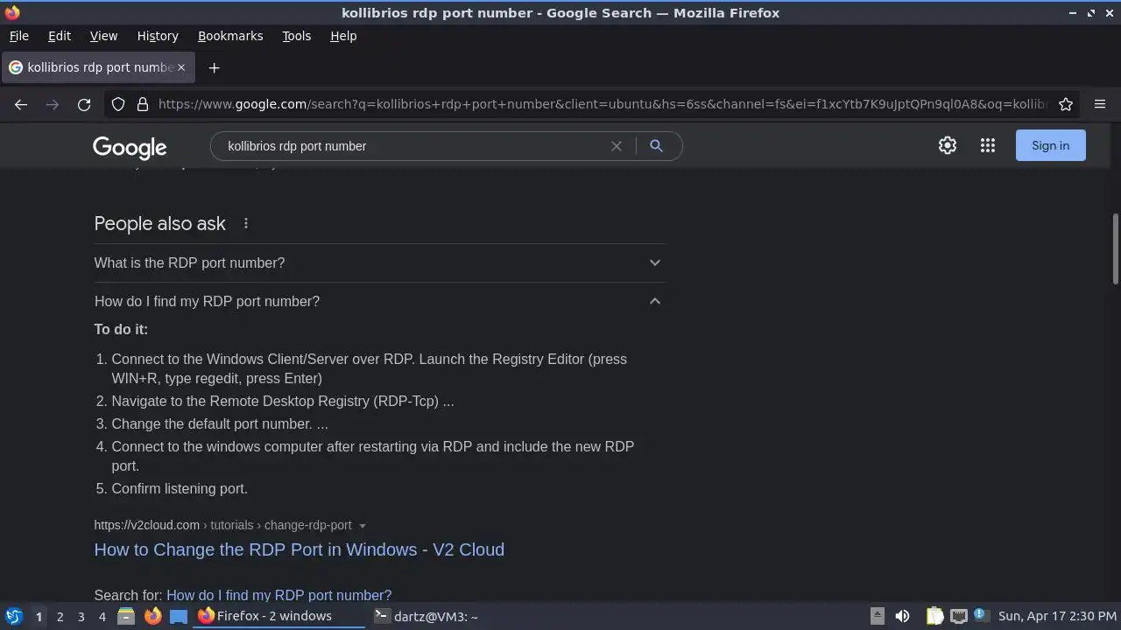Image resolution: width=1121 pixels, height=630 pixels.
Task: Follow "How do I find my RDP port number?" search link
Action: (278, 595)
